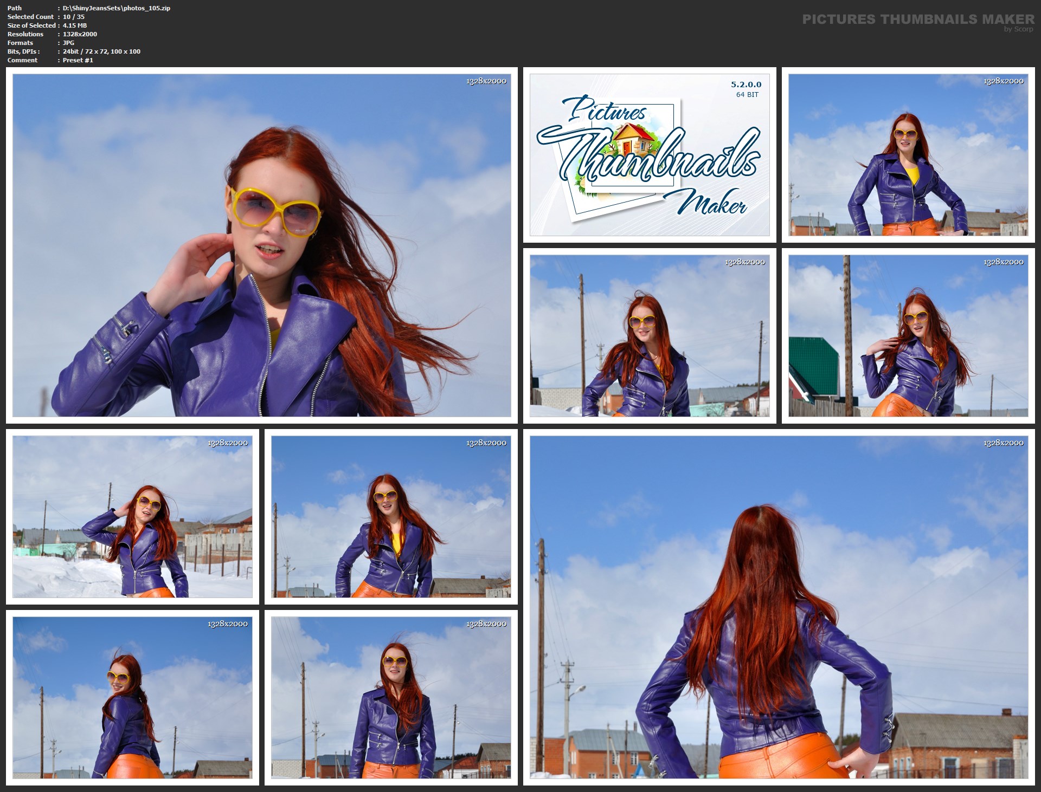Click the Formats label
Image resolution: width=1041 pixels, height=792 pixels.
point(20,43)
